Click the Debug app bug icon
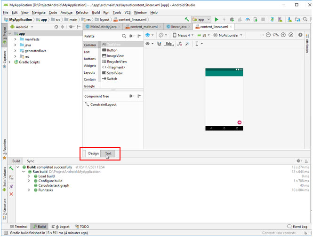The width and height of the screenshot is (313, 237). pos(232,19)
